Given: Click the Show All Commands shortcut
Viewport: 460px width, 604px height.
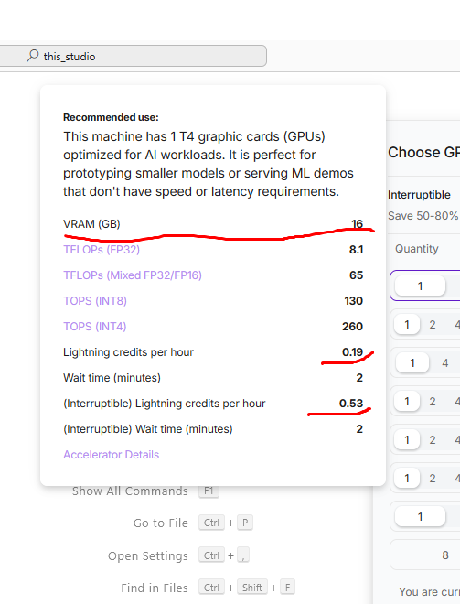Looking at the screenshot, I should click(130, 491).
